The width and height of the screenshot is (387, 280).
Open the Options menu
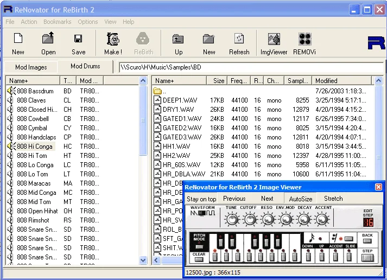(x=88, y=22)
